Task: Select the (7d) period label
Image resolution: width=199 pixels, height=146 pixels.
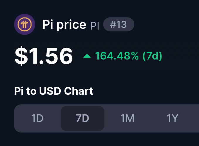Action: click(x=152, y=56)
